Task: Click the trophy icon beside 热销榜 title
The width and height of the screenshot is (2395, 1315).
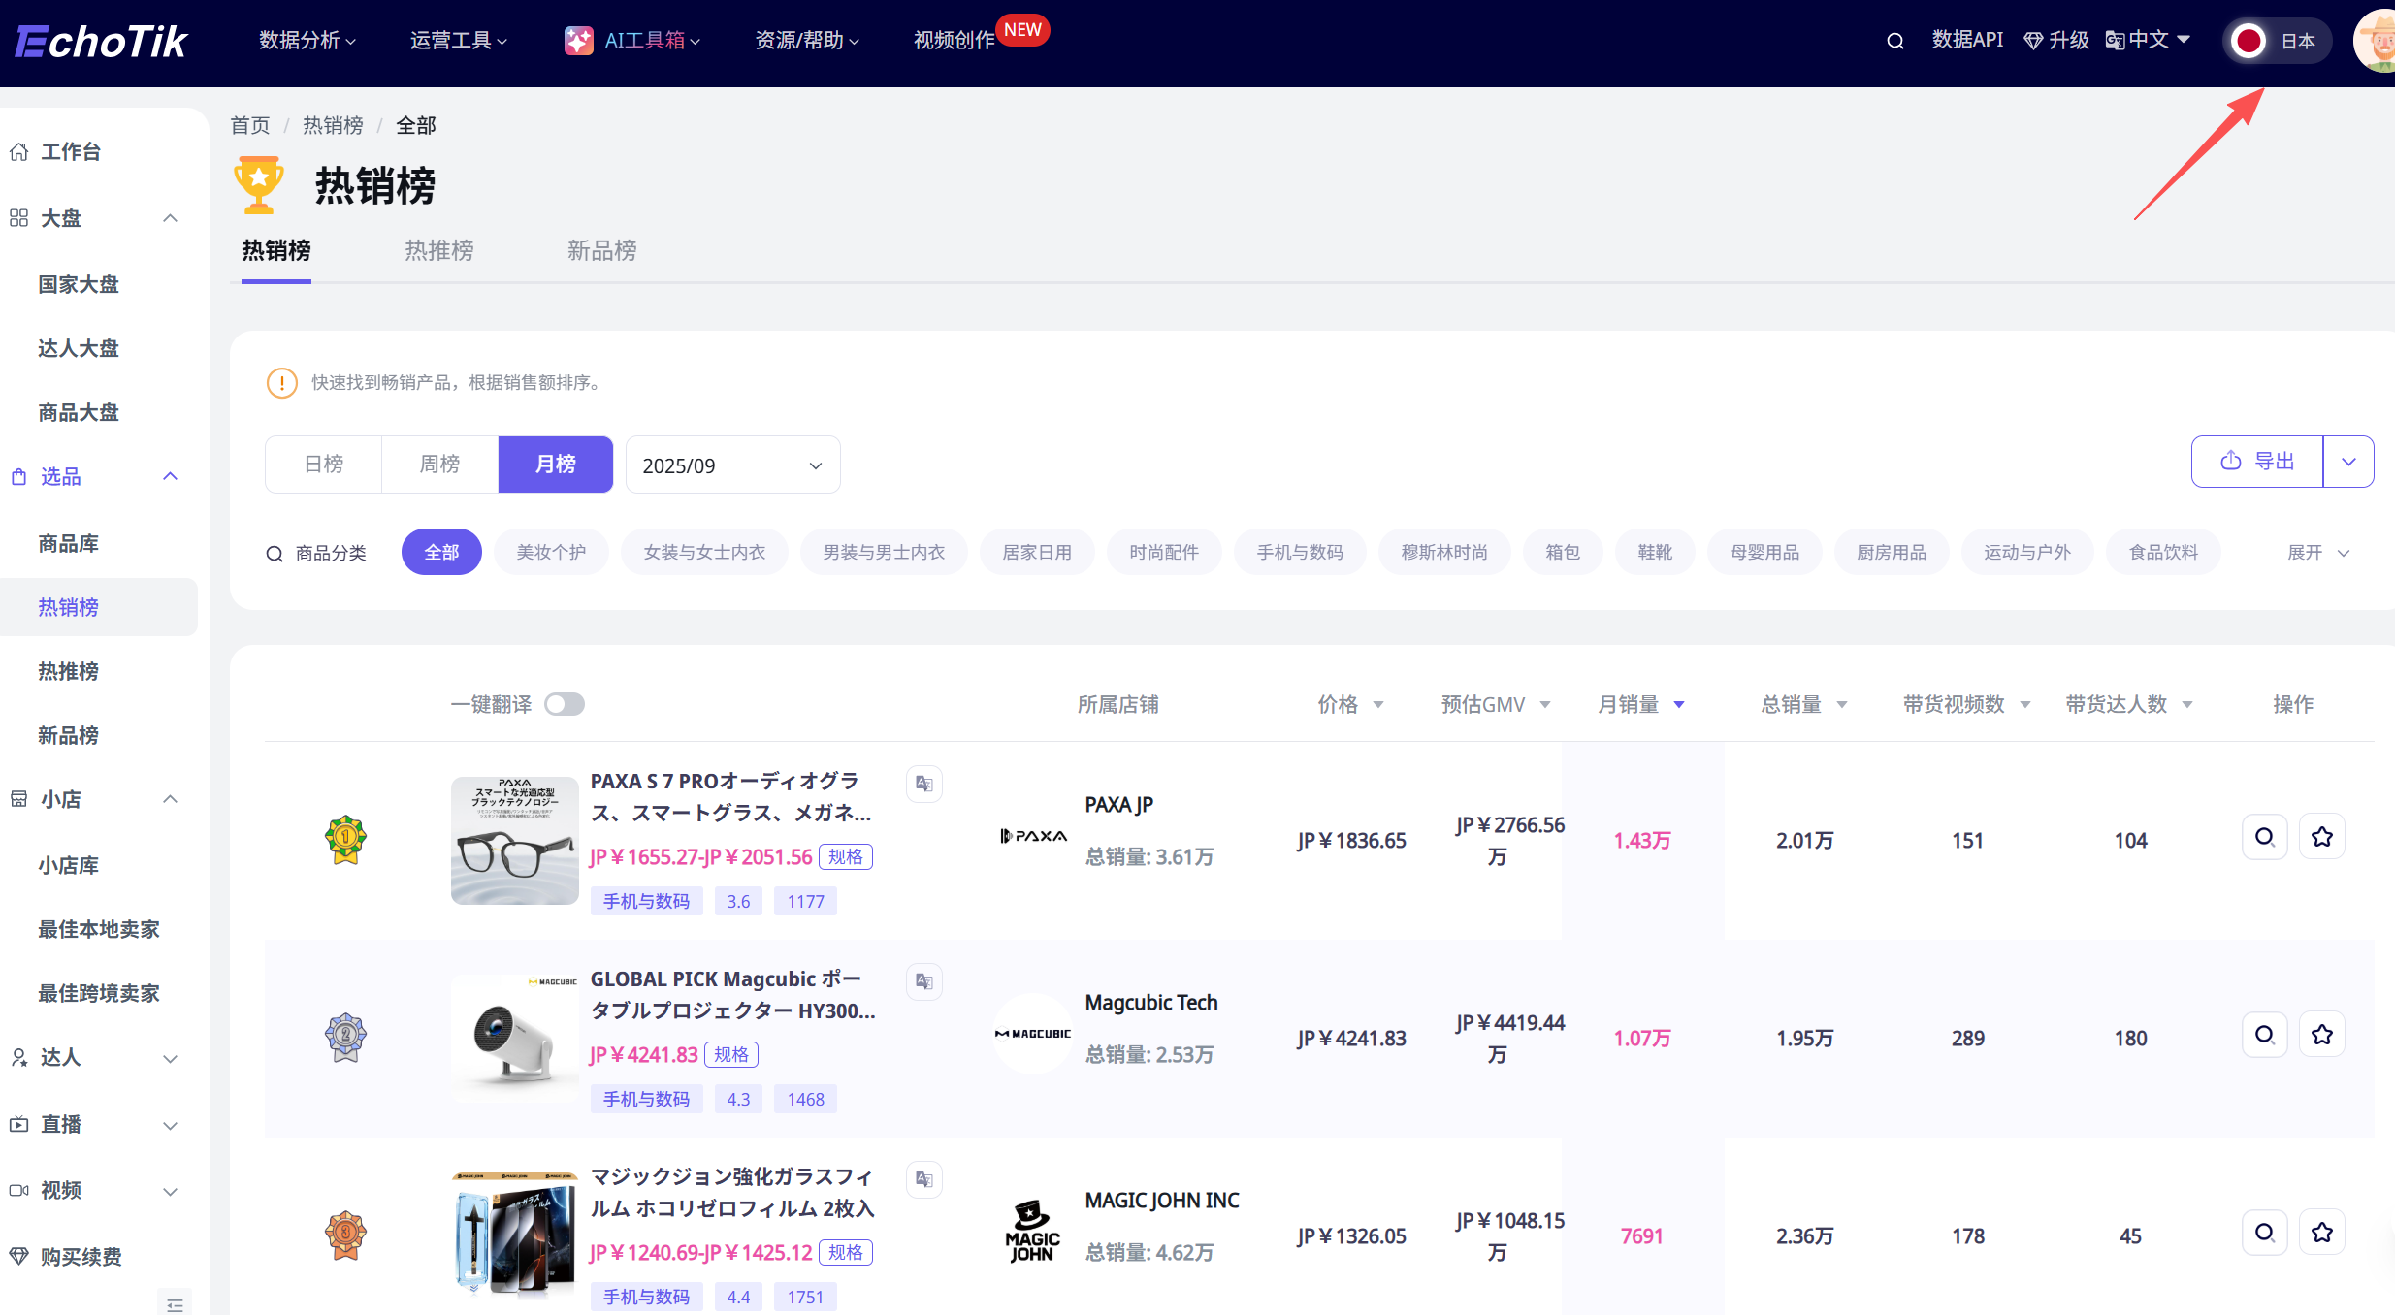Action: 258,183
